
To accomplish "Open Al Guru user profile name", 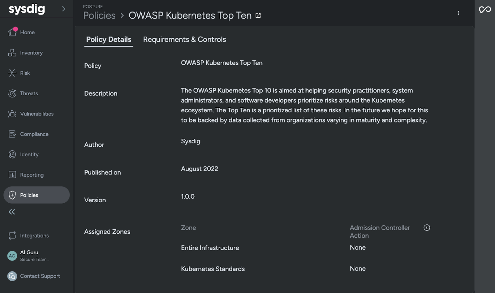I will click(29, 252).
